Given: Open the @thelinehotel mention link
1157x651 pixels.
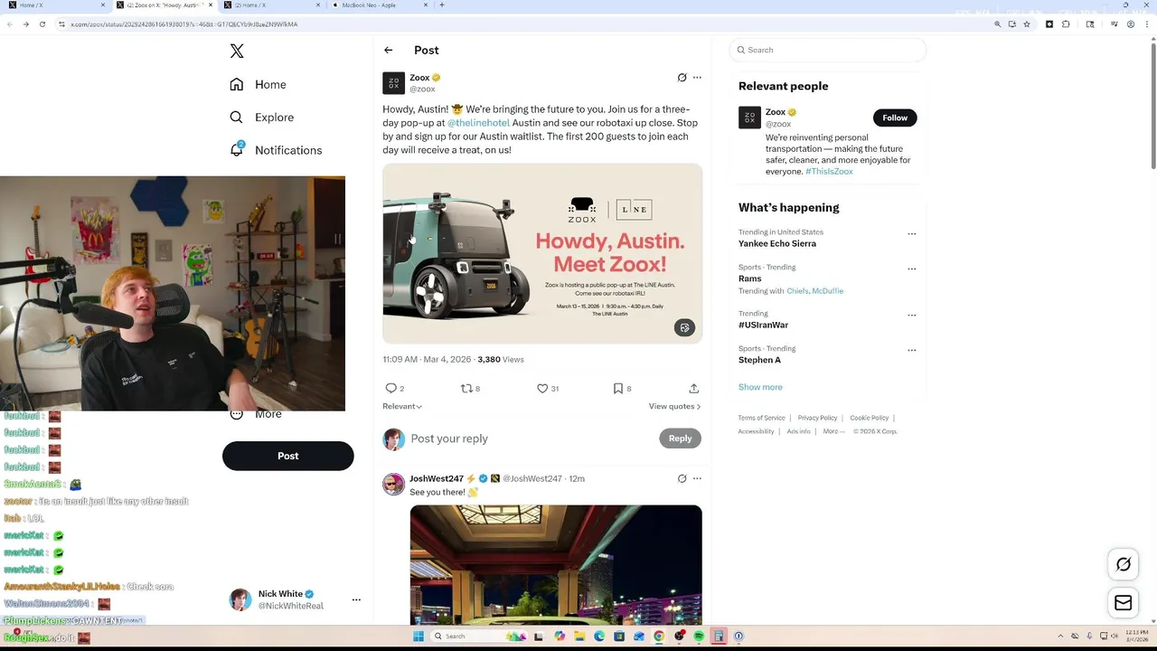Looking at the screenshot, I should pyautogui.click(x=478, y=123).
